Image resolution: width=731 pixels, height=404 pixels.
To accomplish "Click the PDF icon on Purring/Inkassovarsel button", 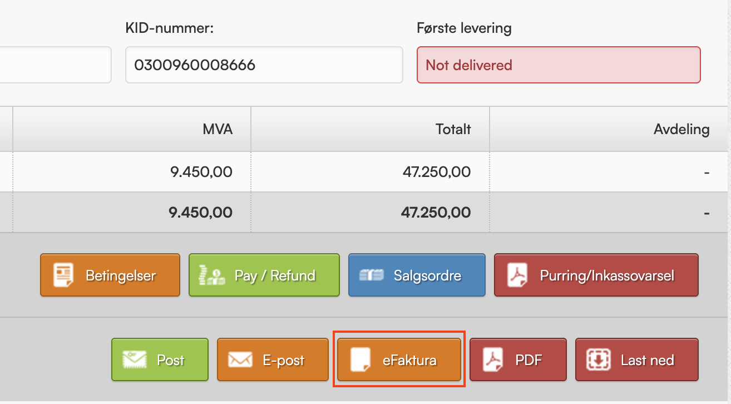I will (518, 275).
